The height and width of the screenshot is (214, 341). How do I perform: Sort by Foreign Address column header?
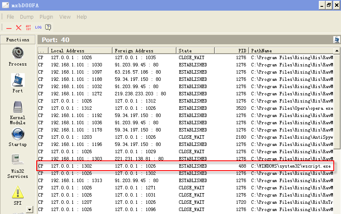[x=144, y=51]
